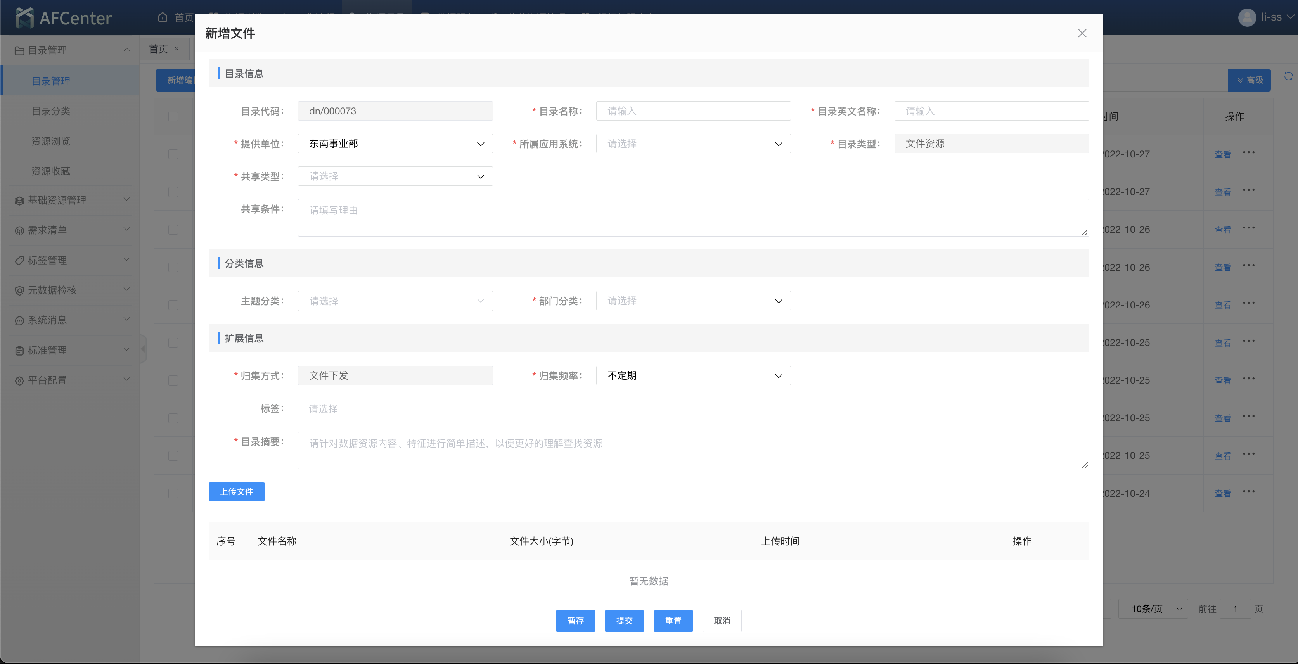Screen dimensions: 1298x664
Task: Tick the select-all checkbox in the table header
Action: pos(173,116)
